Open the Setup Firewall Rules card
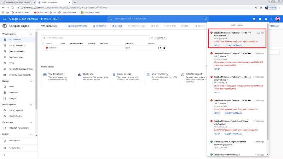The height and width of the screenshot is (159, 283). pyautogui.click(x=162, y=78)
